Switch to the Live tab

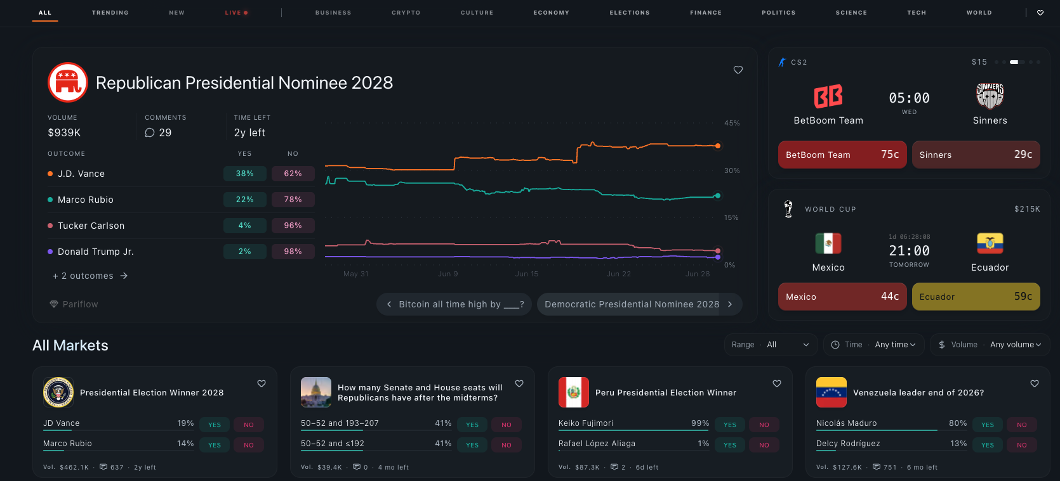(236, 13)
